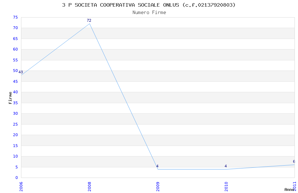Click the y-axis tick value 0
Screen dimensions: 298x193
(x=16, y=178)
